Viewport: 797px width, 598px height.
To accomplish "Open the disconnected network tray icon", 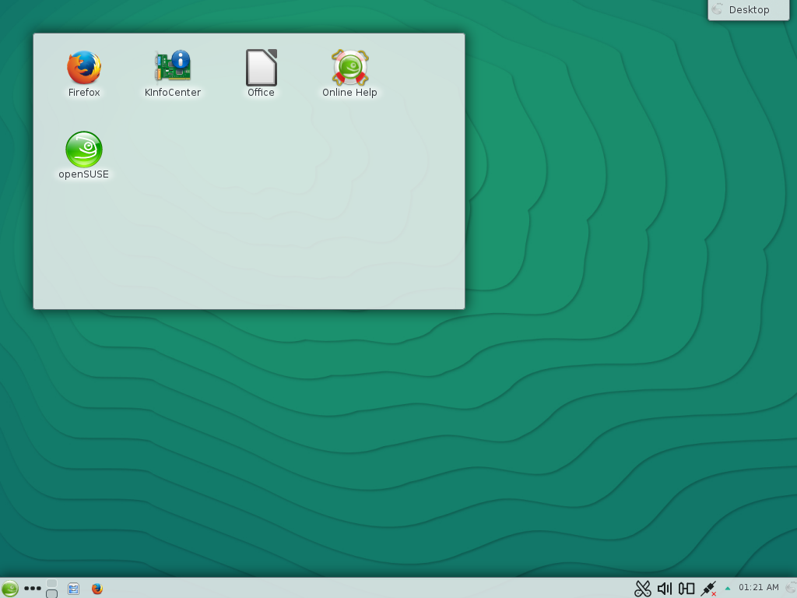I will [x=708, y=589].
